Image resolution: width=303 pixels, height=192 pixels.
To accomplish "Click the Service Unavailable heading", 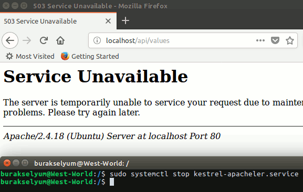I will 96,77.
